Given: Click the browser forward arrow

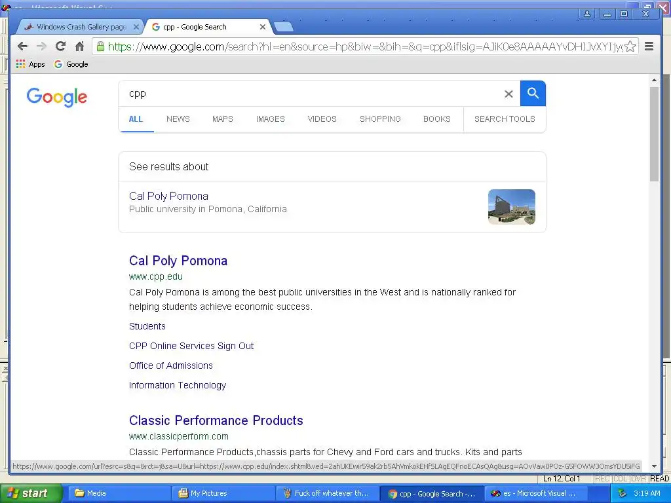Looking at the screenshot, I should pos(41,47).
